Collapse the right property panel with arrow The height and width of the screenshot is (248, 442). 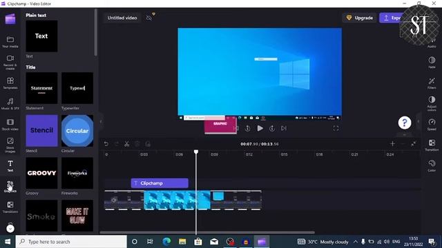[x=419, y=121]
